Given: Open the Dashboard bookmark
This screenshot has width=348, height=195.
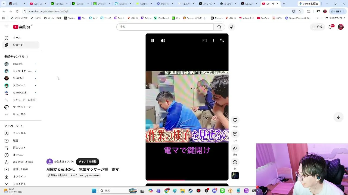Looking at the screenshot, I should 161,18.
